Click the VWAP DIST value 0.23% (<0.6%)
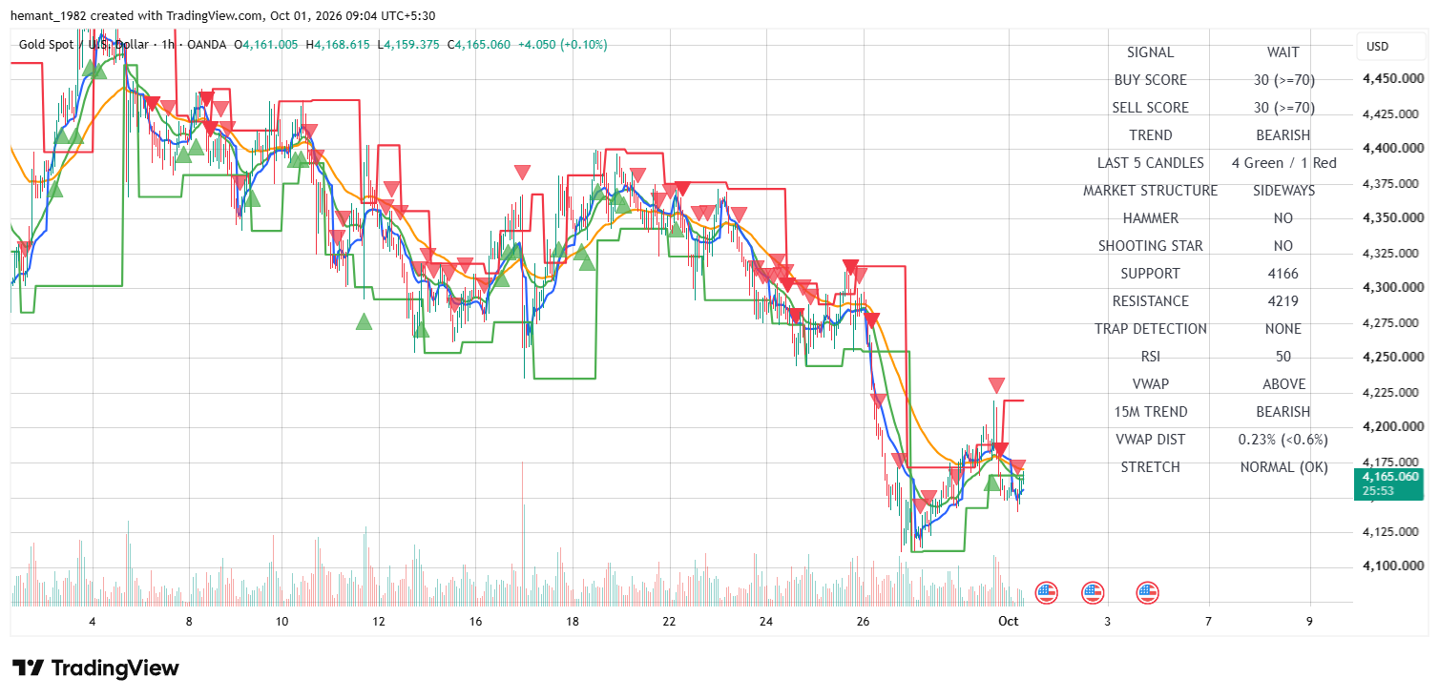The image size is (1439, 699). tap(1283, 440)
